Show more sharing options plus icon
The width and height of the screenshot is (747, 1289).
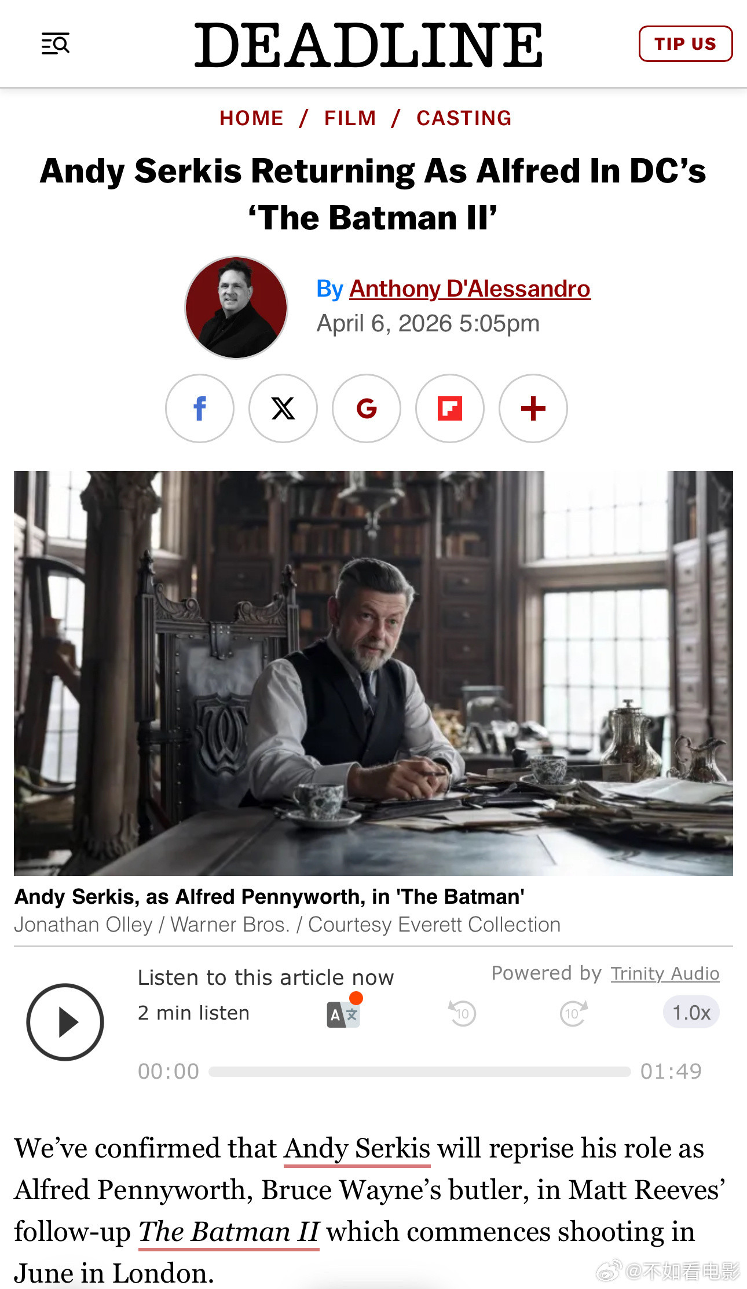pyautogui.click(x=533, y=408)
